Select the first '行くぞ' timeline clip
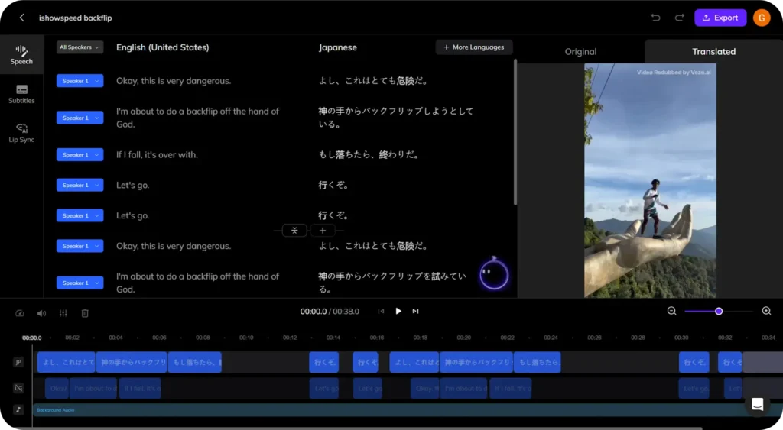The height and width of the screenshot is (430, 783). (324, 362)
